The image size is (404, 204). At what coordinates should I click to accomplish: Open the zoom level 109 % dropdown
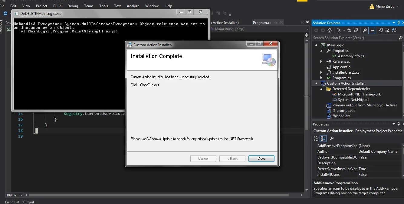[22, 195]
